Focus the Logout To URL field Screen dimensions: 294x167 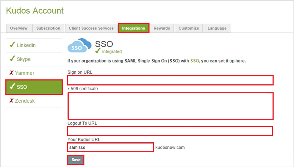pos(170,131)
